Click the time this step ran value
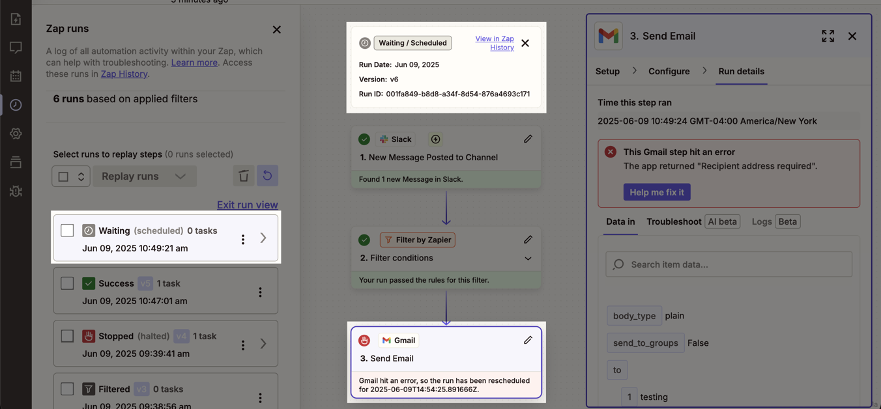The height and width of the screenshot is (409, 881). click(707, 121)
